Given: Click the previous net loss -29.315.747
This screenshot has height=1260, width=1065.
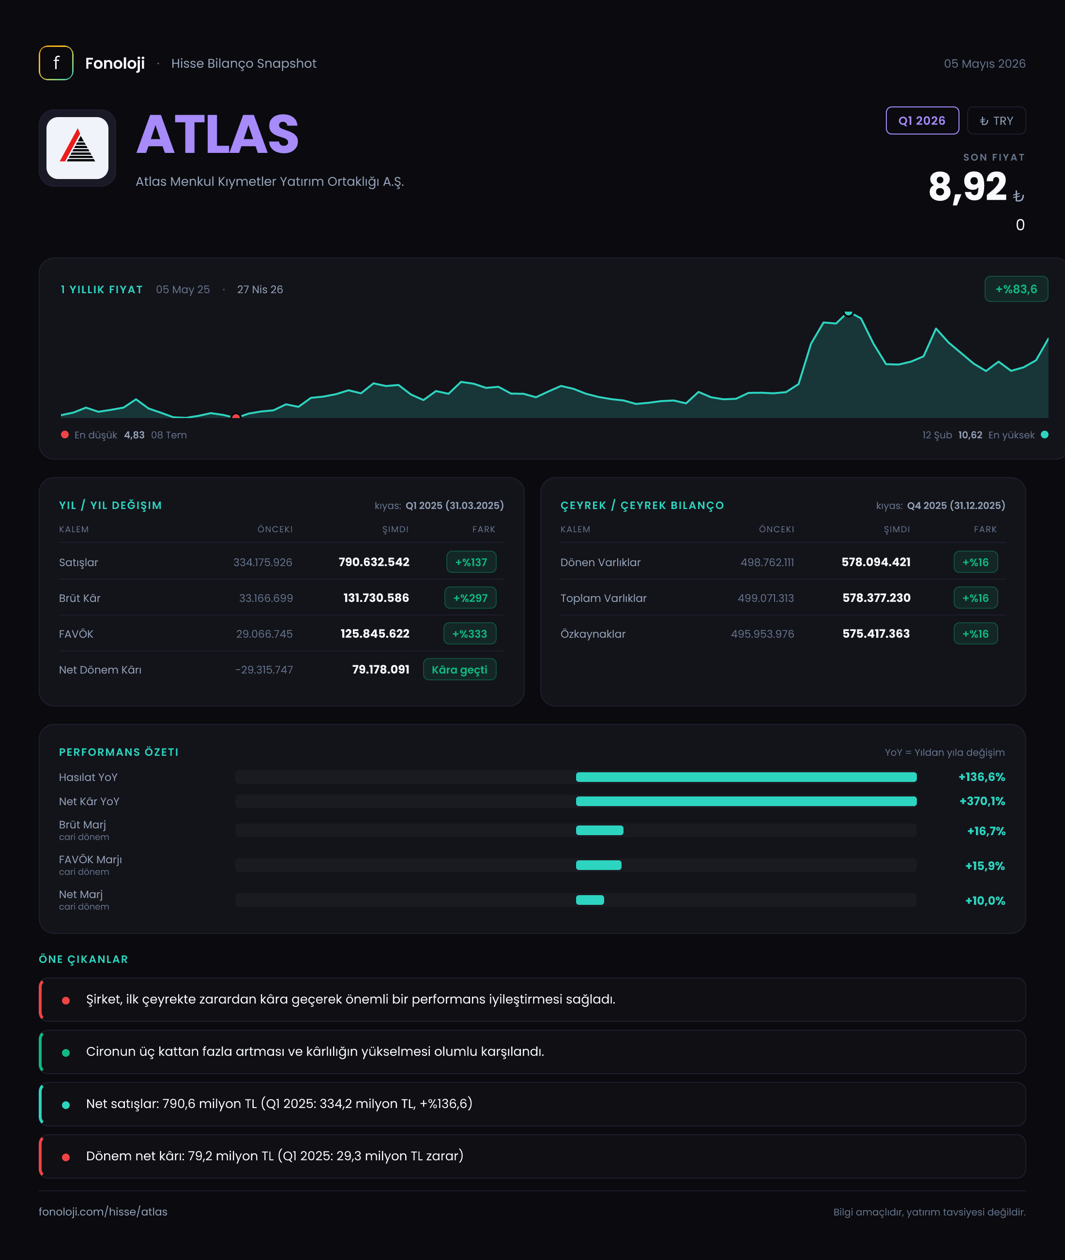Looking at the screenshot, I should [x=264, y=669].
